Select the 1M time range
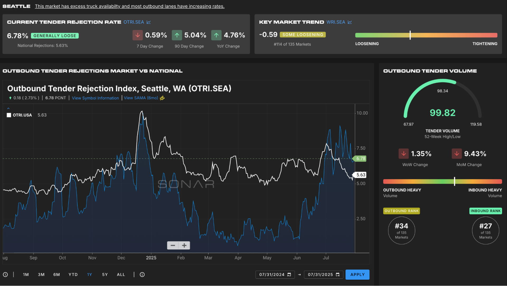The image size is (507, 286). coord(26,275)
